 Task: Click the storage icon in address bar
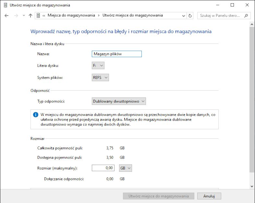[38, 16]
